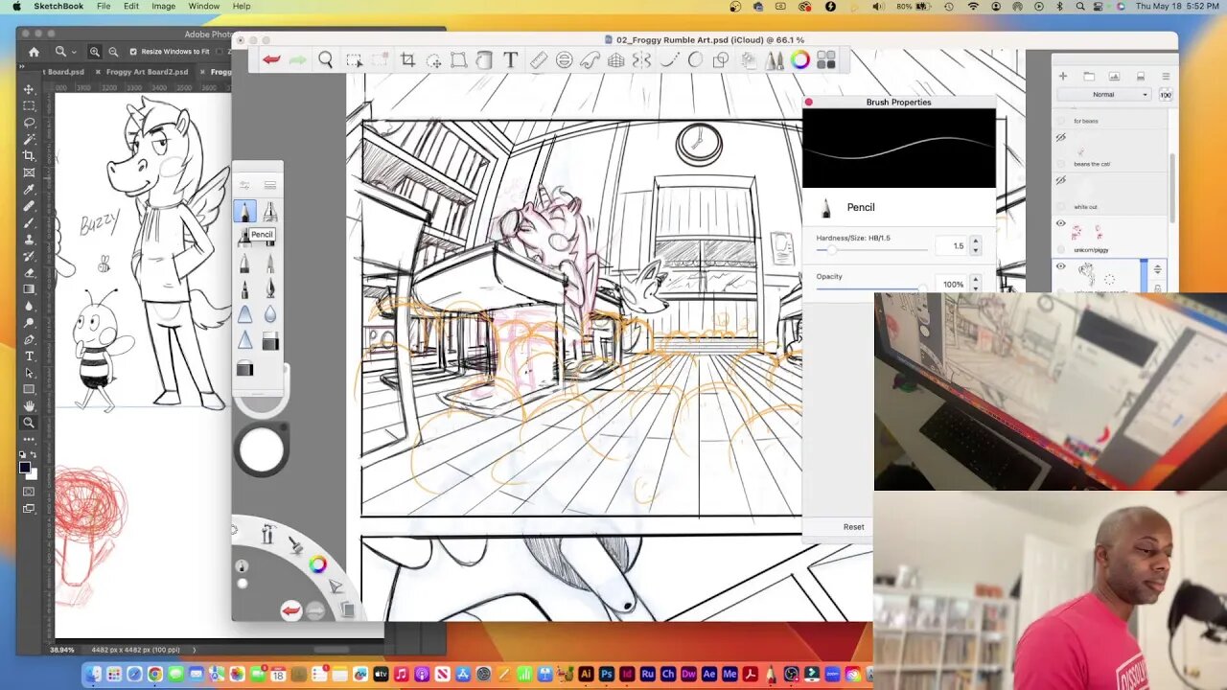Open the layer panel hamburger menu
This screenshot has height=690, width=1227.
point(1166,76)
